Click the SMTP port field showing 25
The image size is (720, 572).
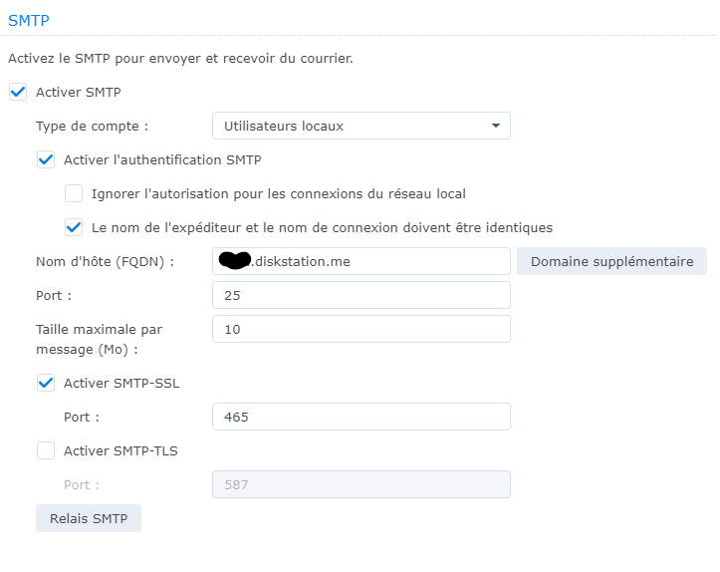click(360, 295)
